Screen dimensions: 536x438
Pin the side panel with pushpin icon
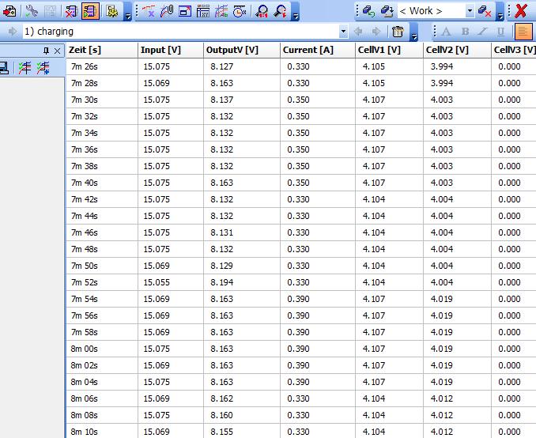click(x=46, y=51)
